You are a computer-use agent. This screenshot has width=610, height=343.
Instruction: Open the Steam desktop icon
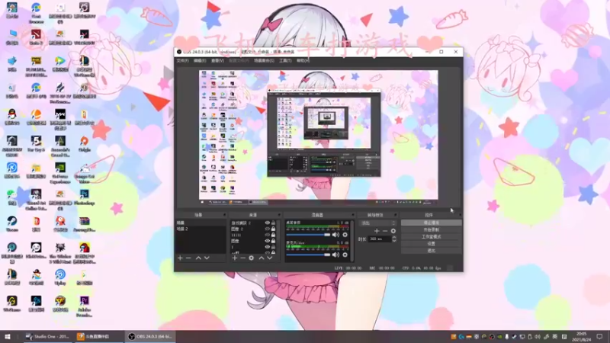[11, 224]
